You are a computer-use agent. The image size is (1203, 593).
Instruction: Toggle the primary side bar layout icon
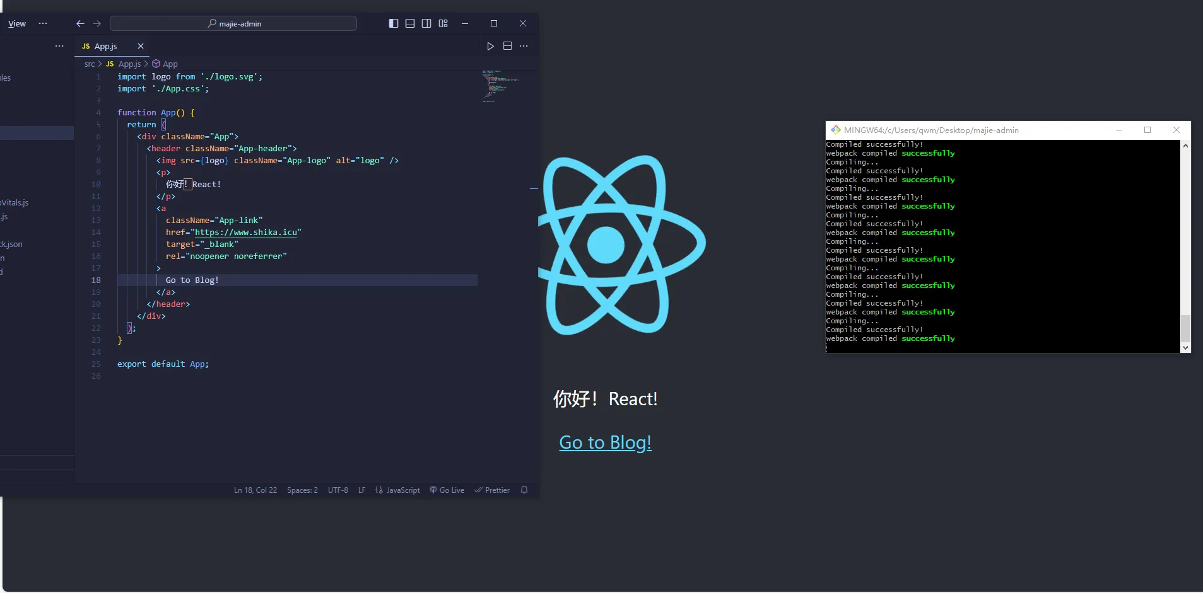394,23
